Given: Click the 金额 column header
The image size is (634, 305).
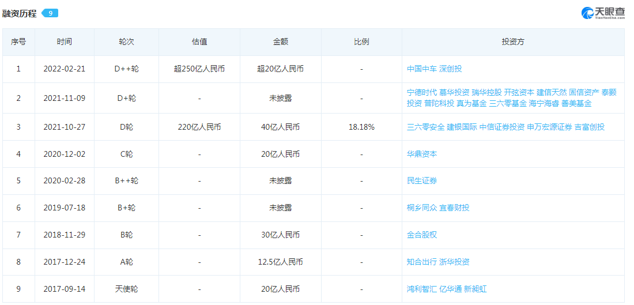Looking at the screenshot, I should tap(281, 42).
